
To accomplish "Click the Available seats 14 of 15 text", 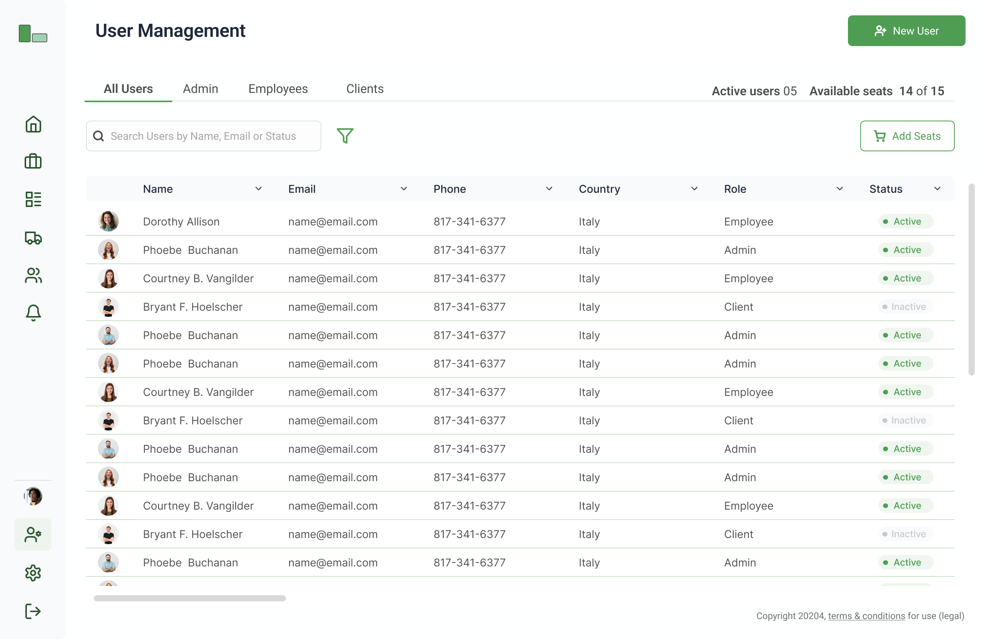I will point(876,91).
